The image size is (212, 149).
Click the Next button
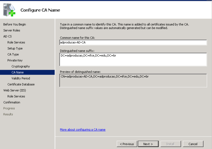click(x=148, y=144)
